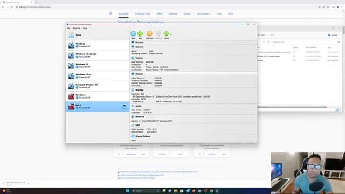Click the Storage section disk icon
The image size is (345, 194).
(133, 90)
